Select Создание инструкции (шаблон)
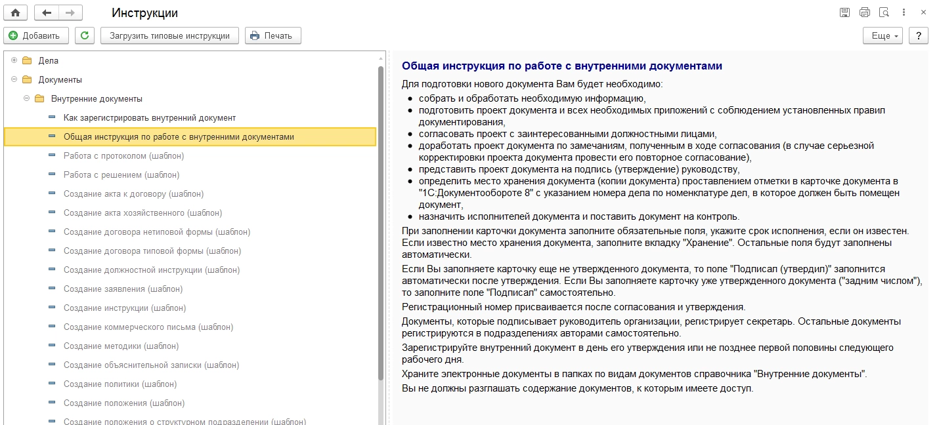The image size is (939, 425). (x=125, y=308)
